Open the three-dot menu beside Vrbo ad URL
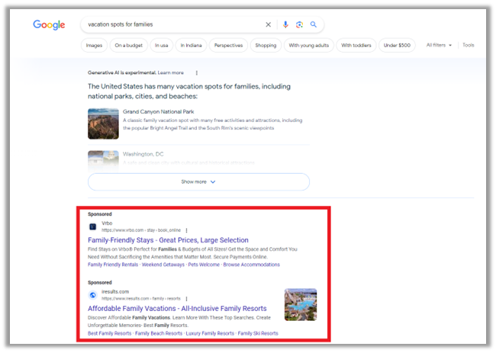496x353 pixels. (186, 230)
